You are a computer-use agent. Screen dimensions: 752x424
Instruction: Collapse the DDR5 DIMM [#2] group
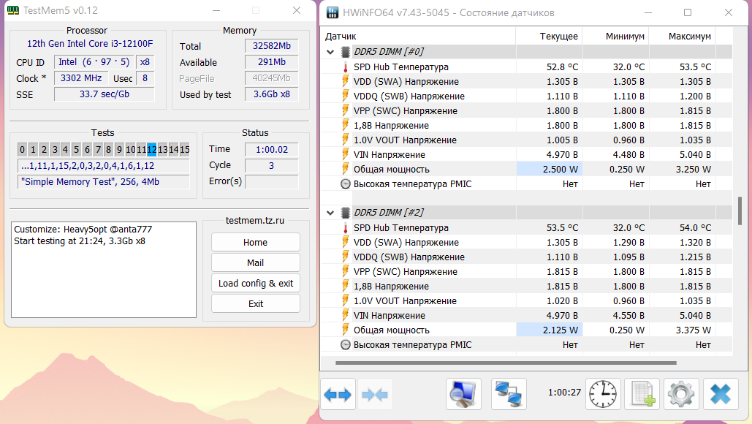330,213
